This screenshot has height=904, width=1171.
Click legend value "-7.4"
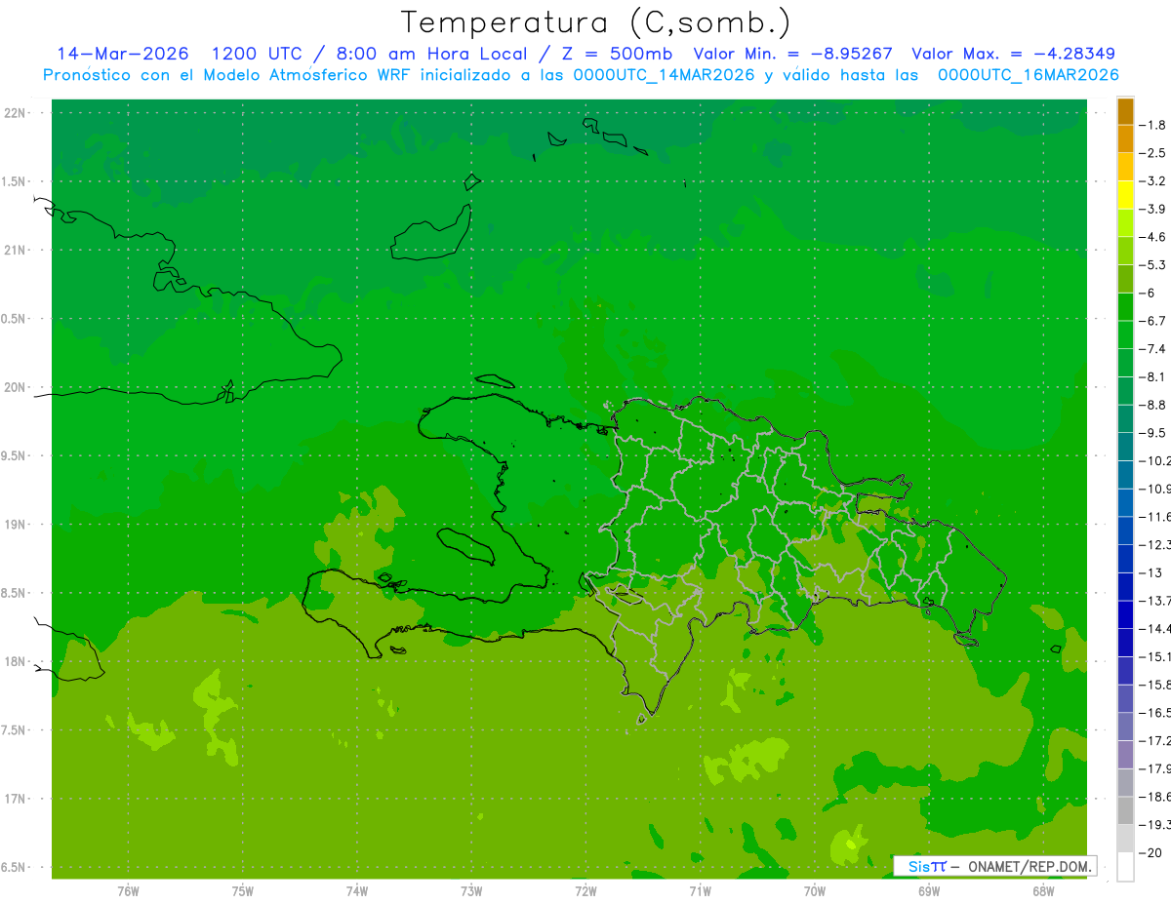pos(1154,348)
